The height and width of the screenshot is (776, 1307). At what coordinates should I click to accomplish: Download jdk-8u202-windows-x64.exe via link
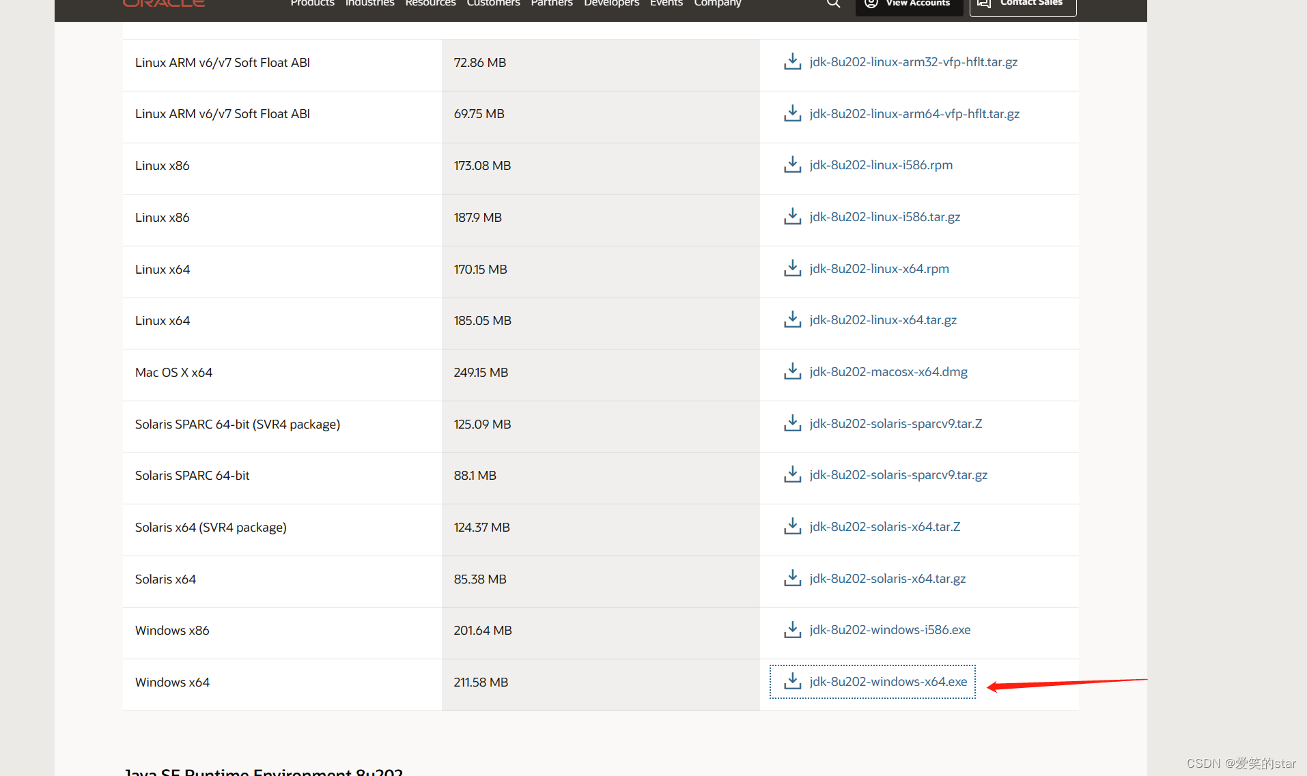[x=888, y=681]
